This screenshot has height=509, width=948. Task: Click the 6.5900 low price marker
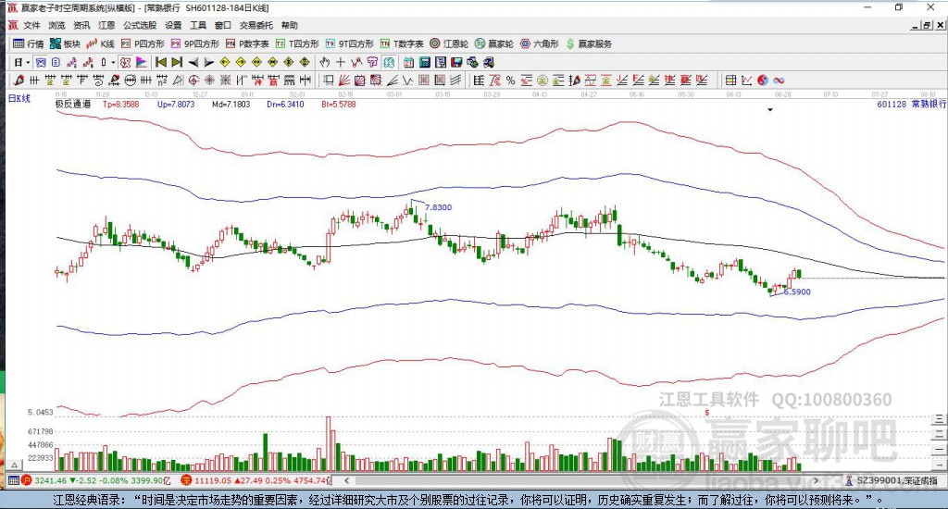797,292
